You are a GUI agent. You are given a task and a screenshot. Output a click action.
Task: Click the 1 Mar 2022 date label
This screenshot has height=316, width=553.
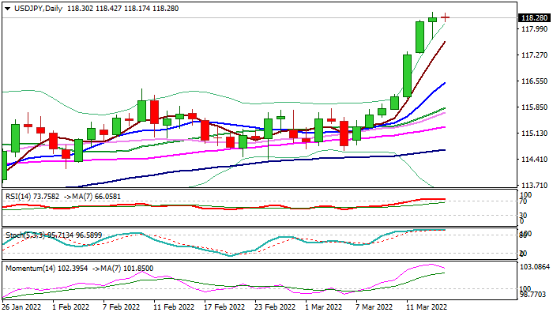click(324, 307)
